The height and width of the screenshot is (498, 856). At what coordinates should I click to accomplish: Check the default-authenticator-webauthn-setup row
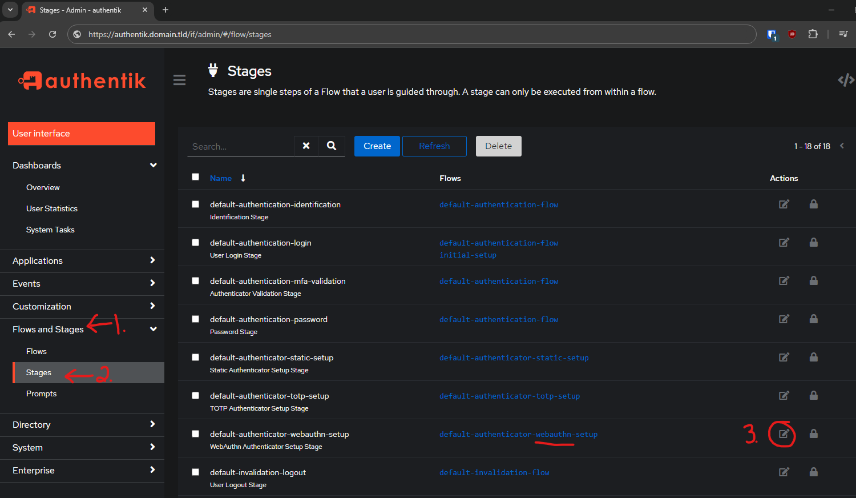pos(196,433)
